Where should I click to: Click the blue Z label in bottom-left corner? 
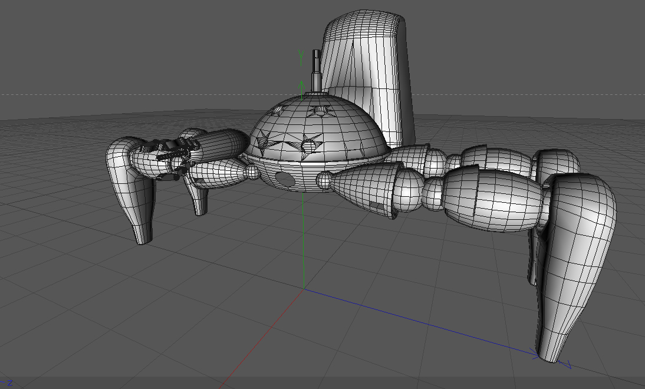pyautogui.click(x=9, y=383)
